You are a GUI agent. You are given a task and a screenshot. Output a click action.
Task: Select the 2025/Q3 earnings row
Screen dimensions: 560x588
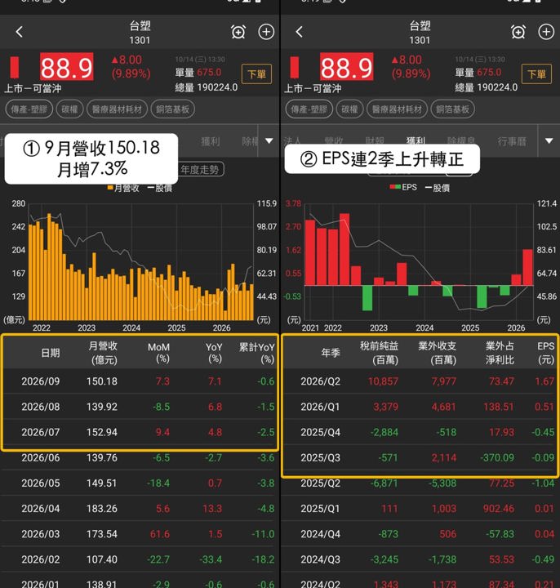419,458
